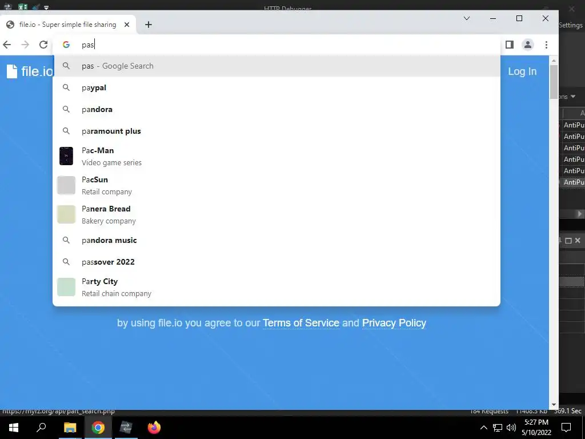This screenshot has height=439, width=585.
Task: Open Chrome's three-dot menu
Action: tap(546, 45)
